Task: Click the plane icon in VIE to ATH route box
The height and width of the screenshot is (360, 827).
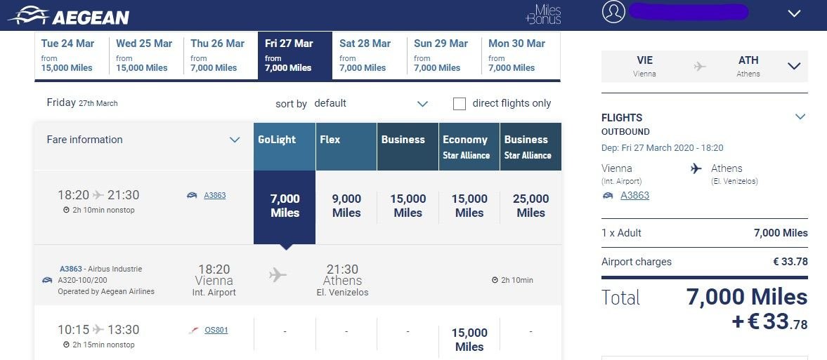Action: pyautogui.click(x=699, y=66)
